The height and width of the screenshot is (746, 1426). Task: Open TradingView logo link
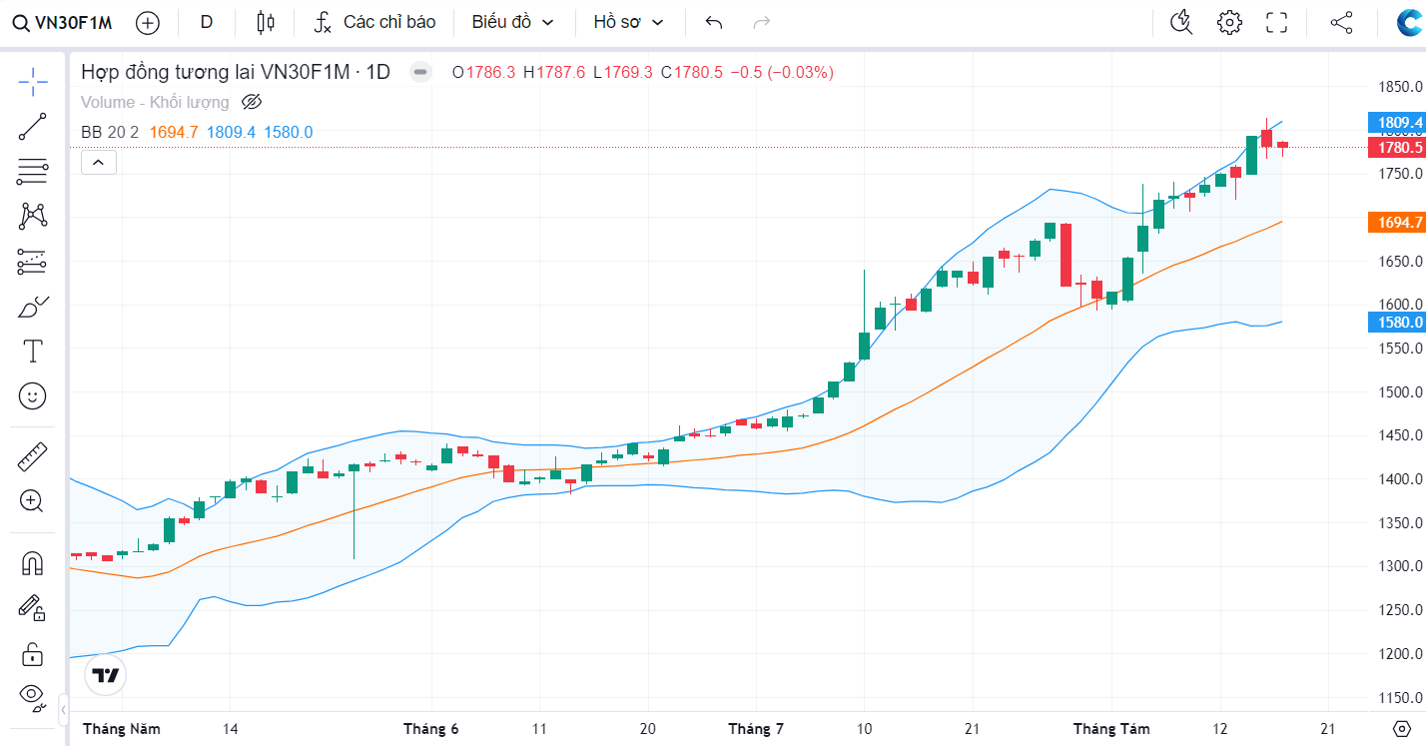106,675
